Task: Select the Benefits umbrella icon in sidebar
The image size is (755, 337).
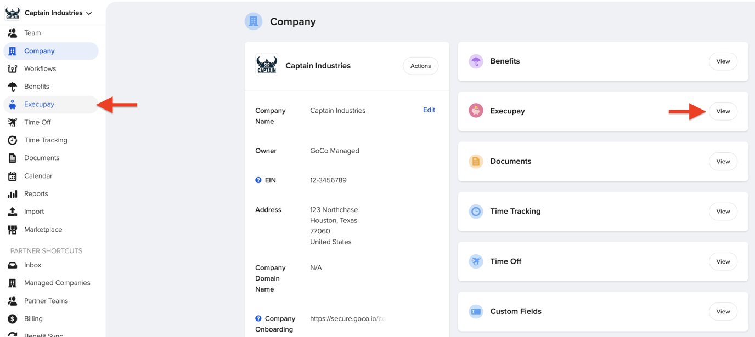Action: tap(12, 87)
